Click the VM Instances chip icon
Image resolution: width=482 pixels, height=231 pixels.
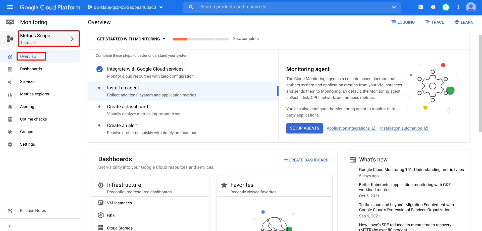pyautogui.click(x=101, y=203)
